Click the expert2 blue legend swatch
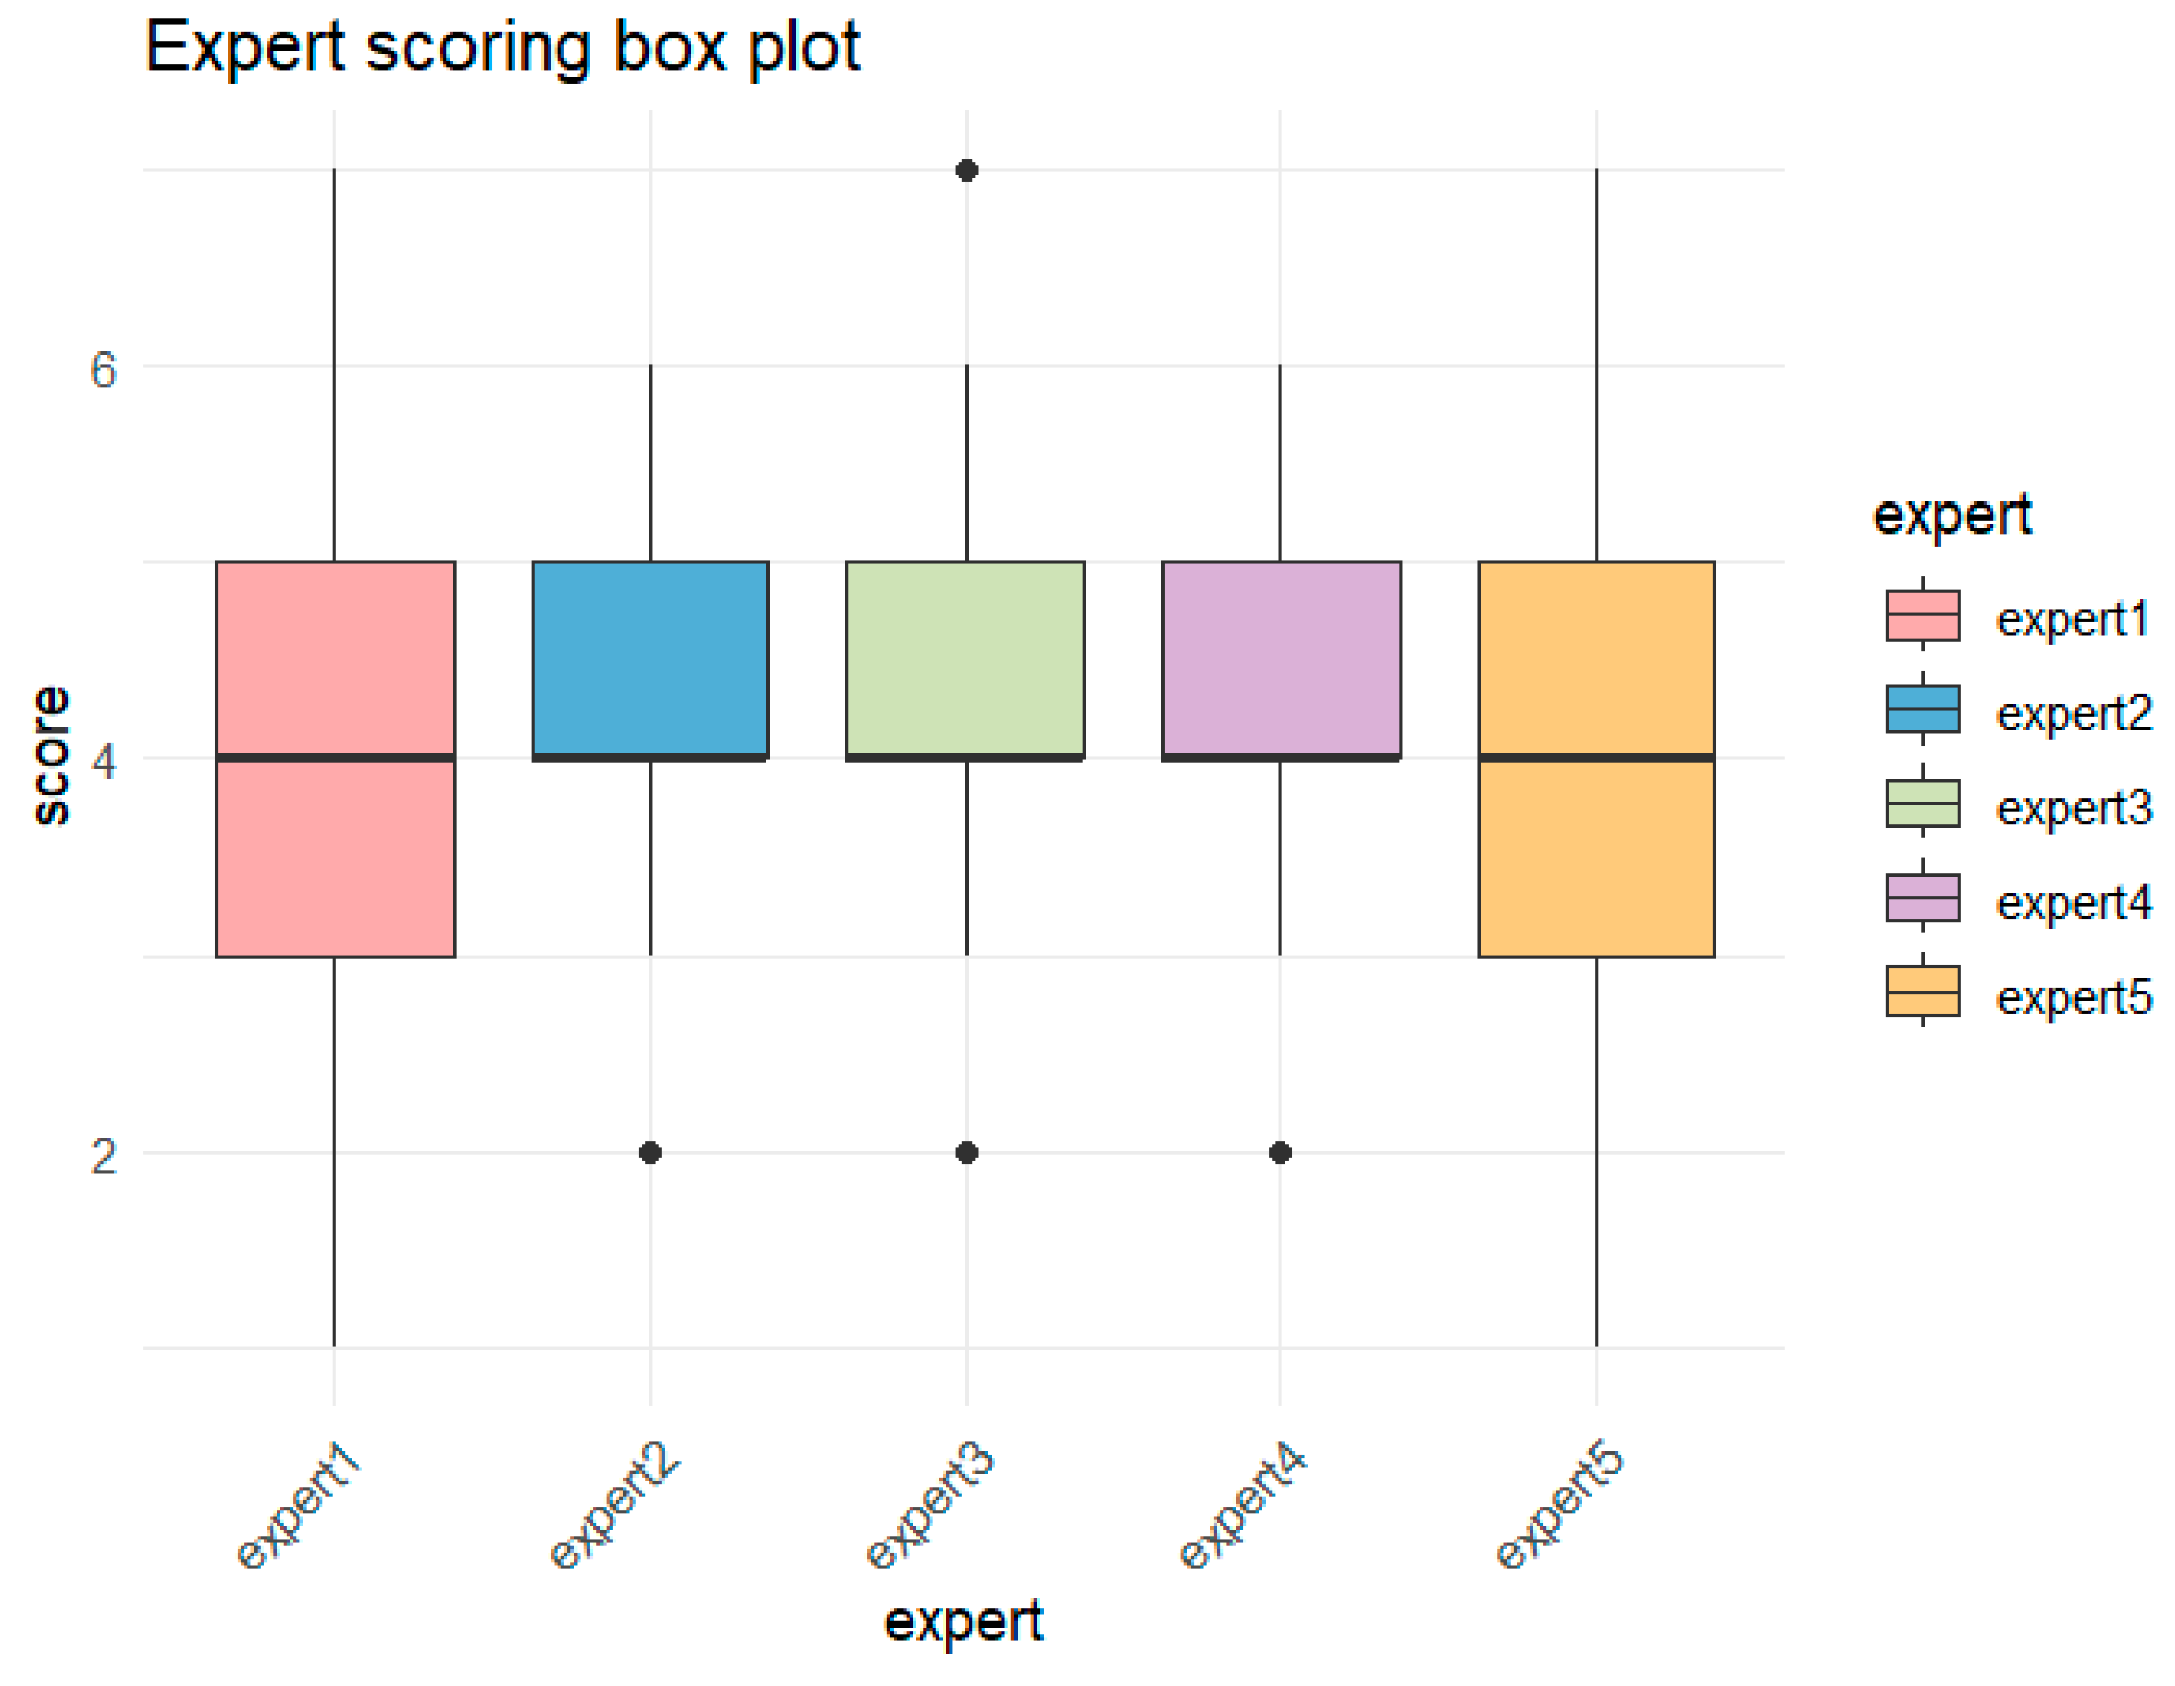The width and height of the screenshot is (2175, 1686). click(1922, 710)
